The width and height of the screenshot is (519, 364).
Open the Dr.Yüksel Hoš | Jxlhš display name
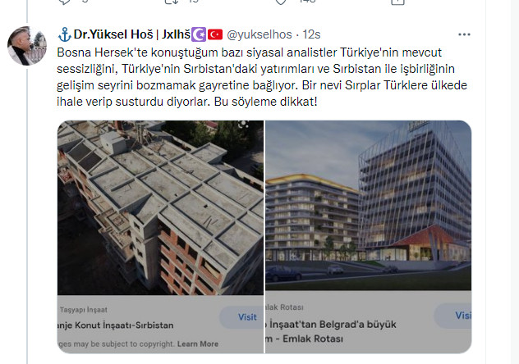pos(131,34)
